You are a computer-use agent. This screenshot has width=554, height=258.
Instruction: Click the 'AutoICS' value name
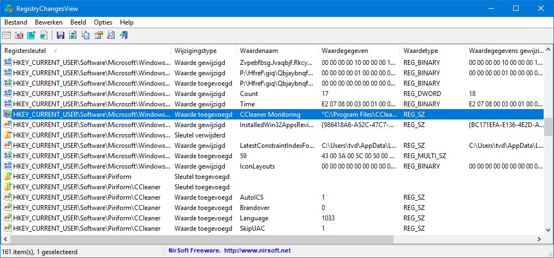[251, 197]
